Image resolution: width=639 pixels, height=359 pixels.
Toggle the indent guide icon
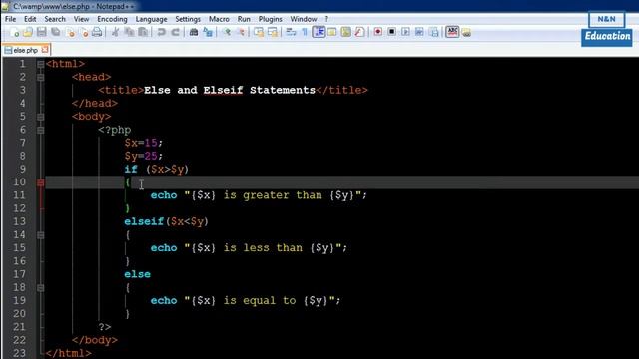click(x=319, y=32)
